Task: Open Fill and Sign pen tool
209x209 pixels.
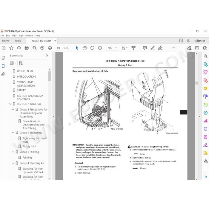Action: (x=205, y=145)
